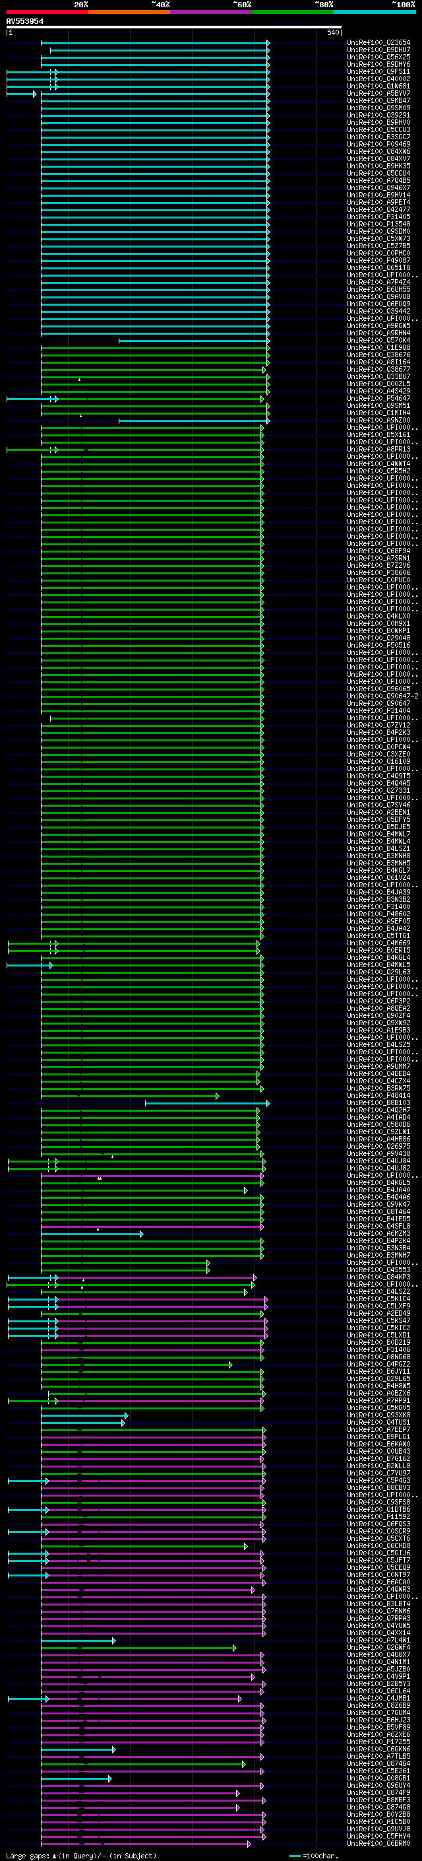The image size is (422, 1861).
Task: Select hit UniRef100_A9UMM7
Action: [x=378, y=1066]
